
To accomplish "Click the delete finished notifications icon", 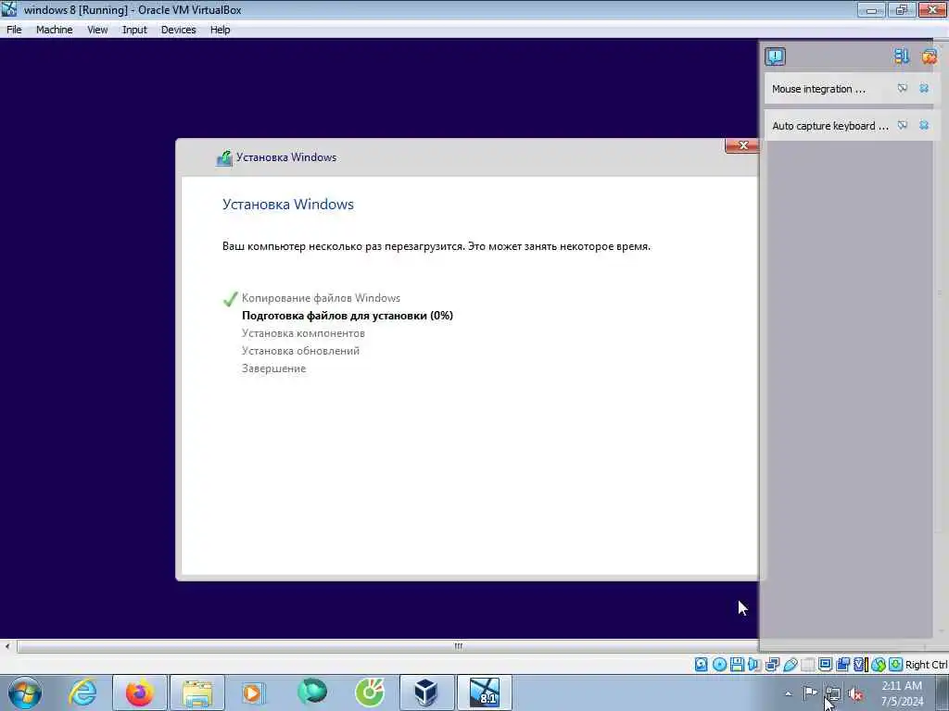I will click(x=929, y=56).
